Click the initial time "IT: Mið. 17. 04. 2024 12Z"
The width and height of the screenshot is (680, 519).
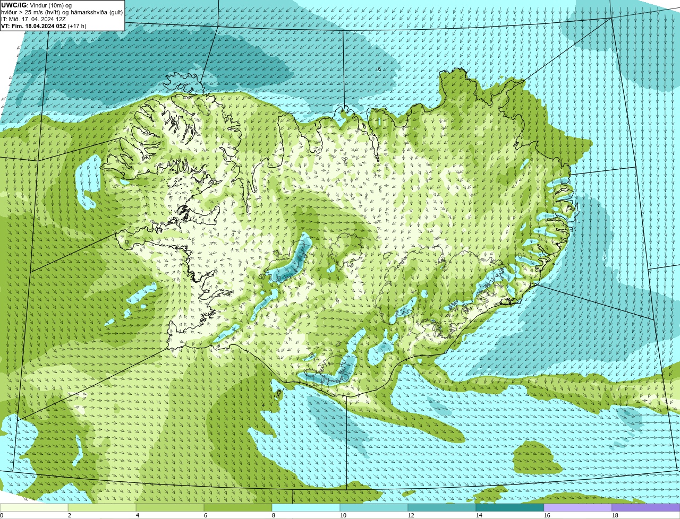click(33, 19)
